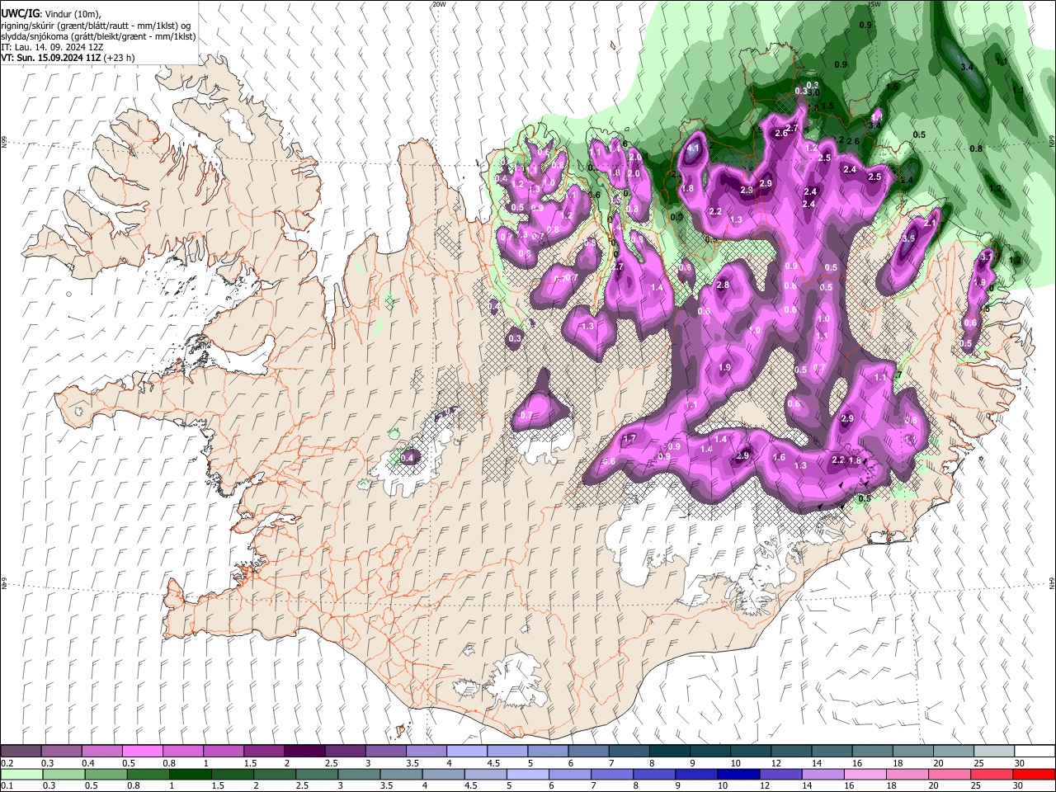
Task: Click the 'slydda/snjókoma' legend description line
Action: click(98, 36)
